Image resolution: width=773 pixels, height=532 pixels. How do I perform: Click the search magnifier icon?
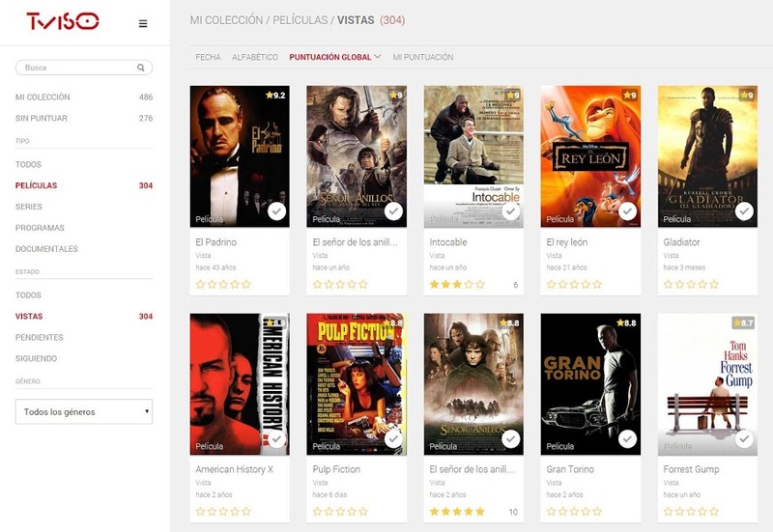click(141, 68)
